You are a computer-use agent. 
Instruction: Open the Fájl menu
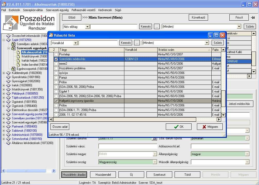[3, 10]
